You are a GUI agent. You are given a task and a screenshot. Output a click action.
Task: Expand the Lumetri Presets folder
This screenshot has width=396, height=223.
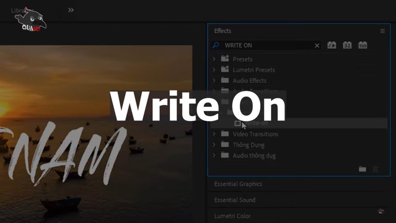pyautogui.click(x=215, y=70)
